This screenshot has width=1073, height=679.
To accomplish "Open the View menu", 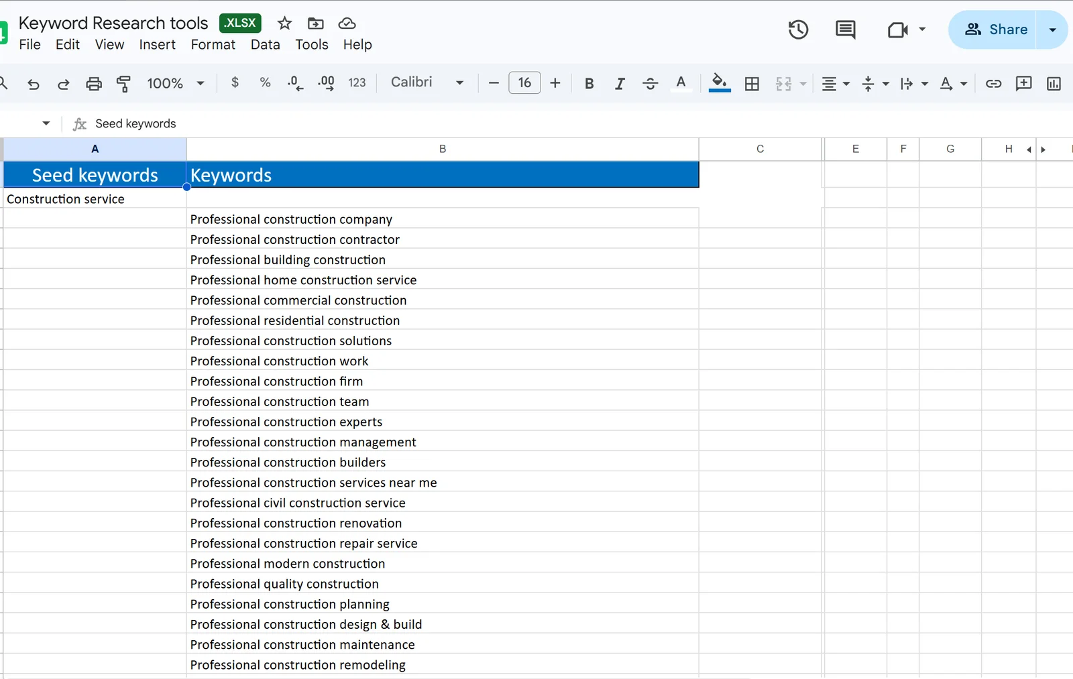I will coord(109,45).
